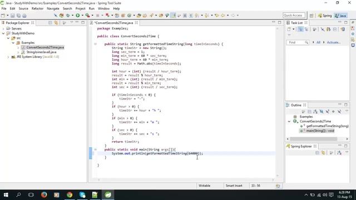Screen dimensions: 356x200
Task: Click New Task icon in Task List
Action: pyautogui.click(x=289, y=29)
